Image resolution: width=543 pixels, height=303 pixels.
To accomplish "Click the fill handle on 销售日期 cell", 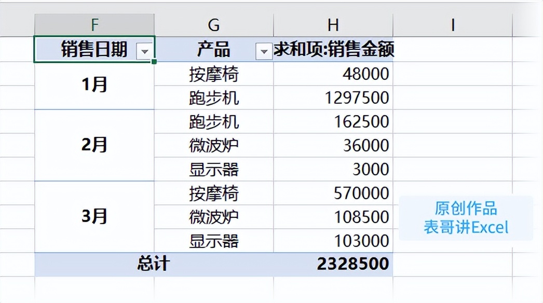I will 154,62.
